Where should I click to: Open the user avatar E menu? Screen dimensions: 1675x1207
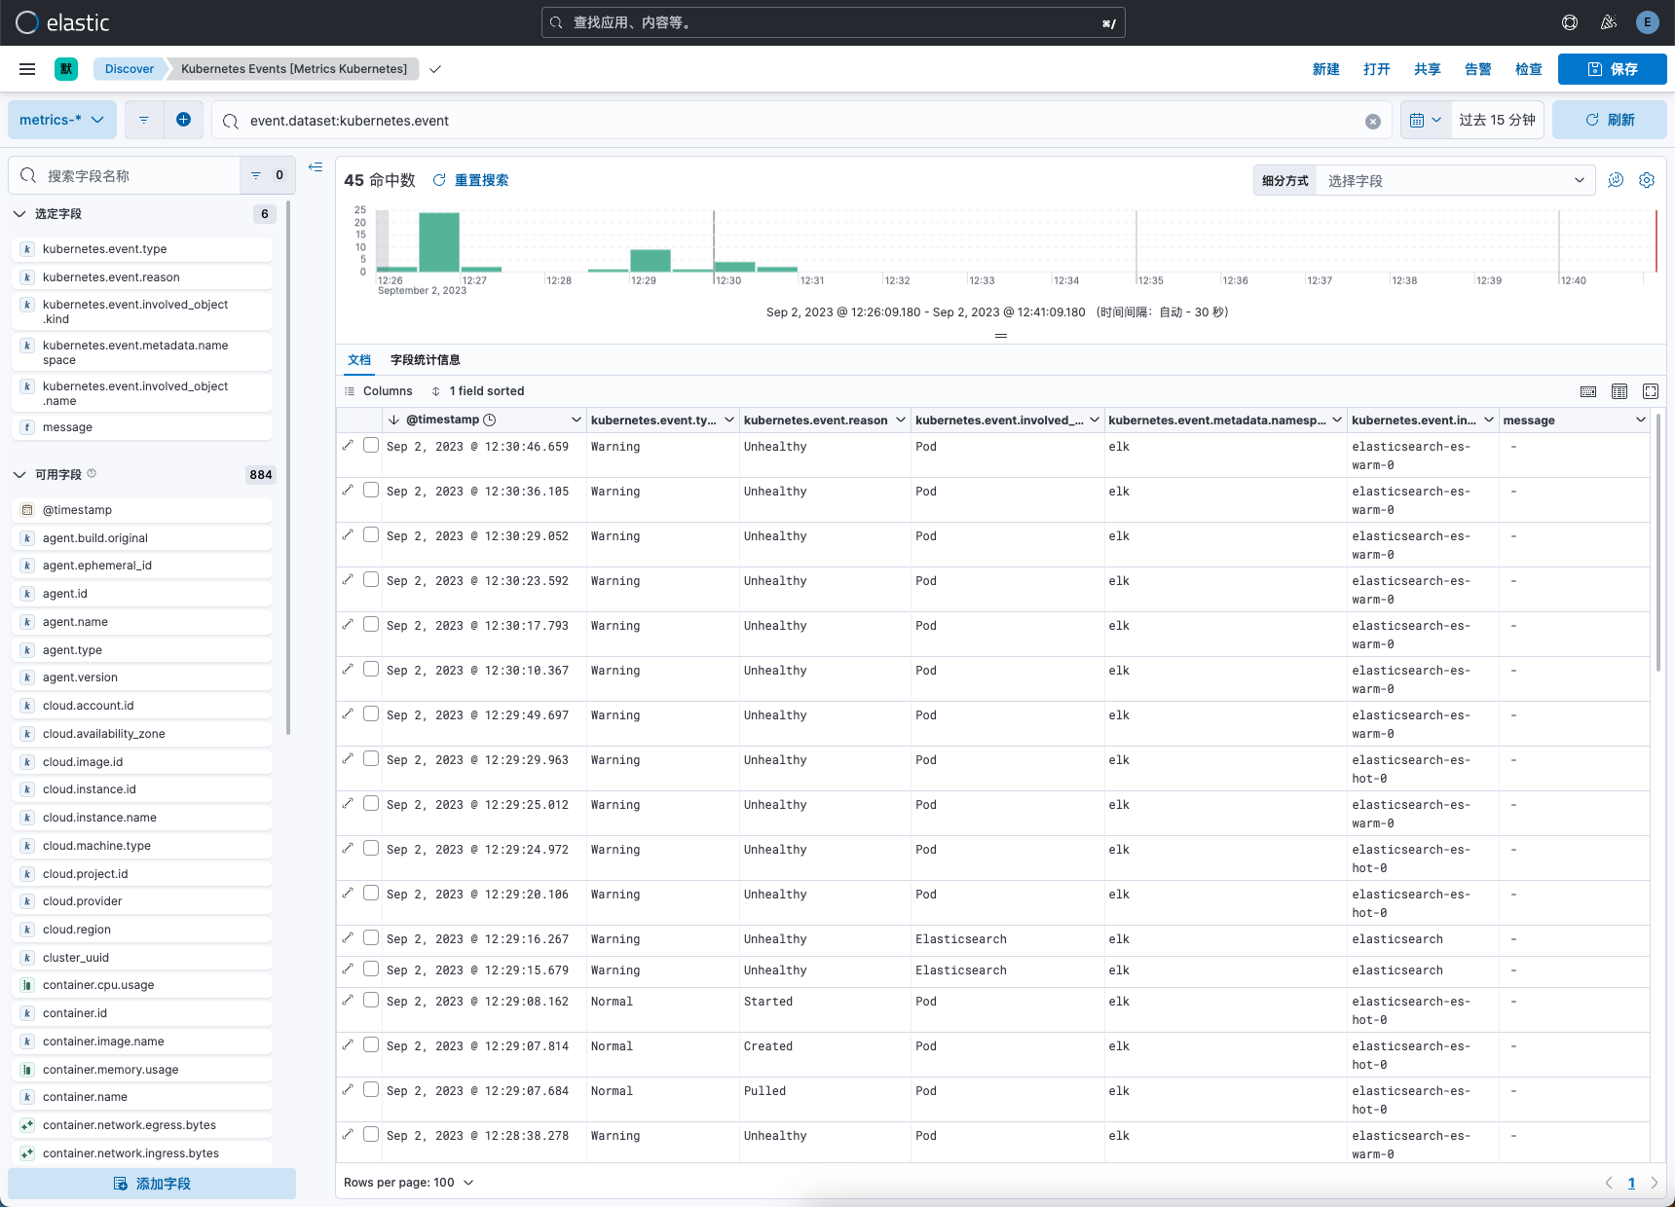[1648, 22]
